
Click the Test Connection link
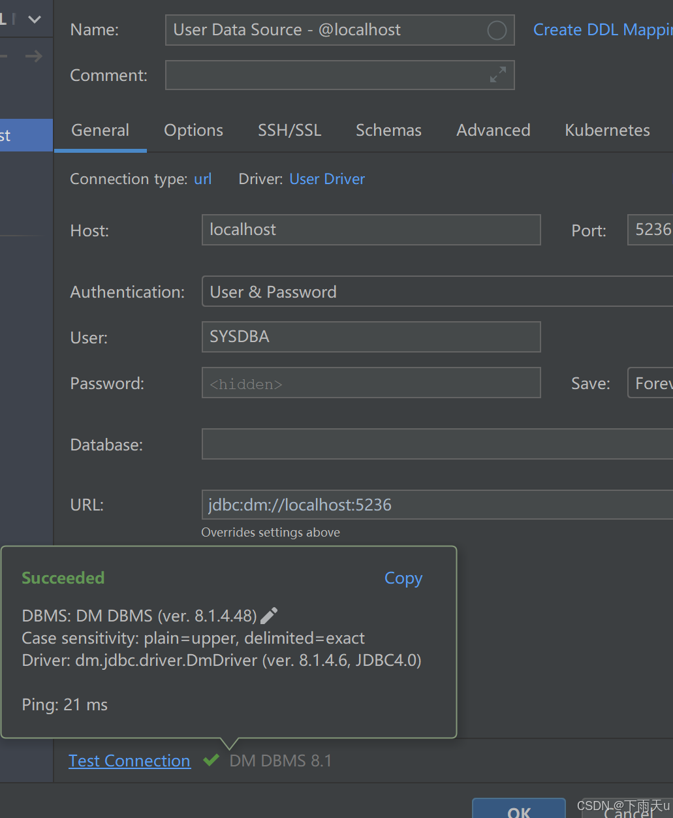click(x=129, y=761)
